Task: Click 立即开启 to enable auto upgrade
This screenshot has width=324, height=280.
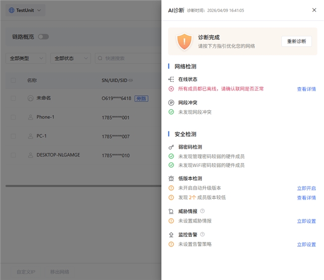Action: (306, 188)
